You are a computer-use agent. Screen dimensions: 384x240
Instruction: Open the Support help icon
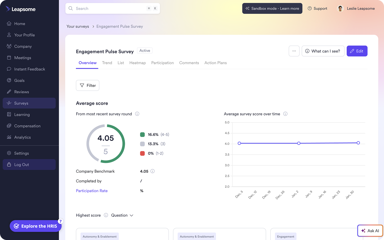pos(309,8)
